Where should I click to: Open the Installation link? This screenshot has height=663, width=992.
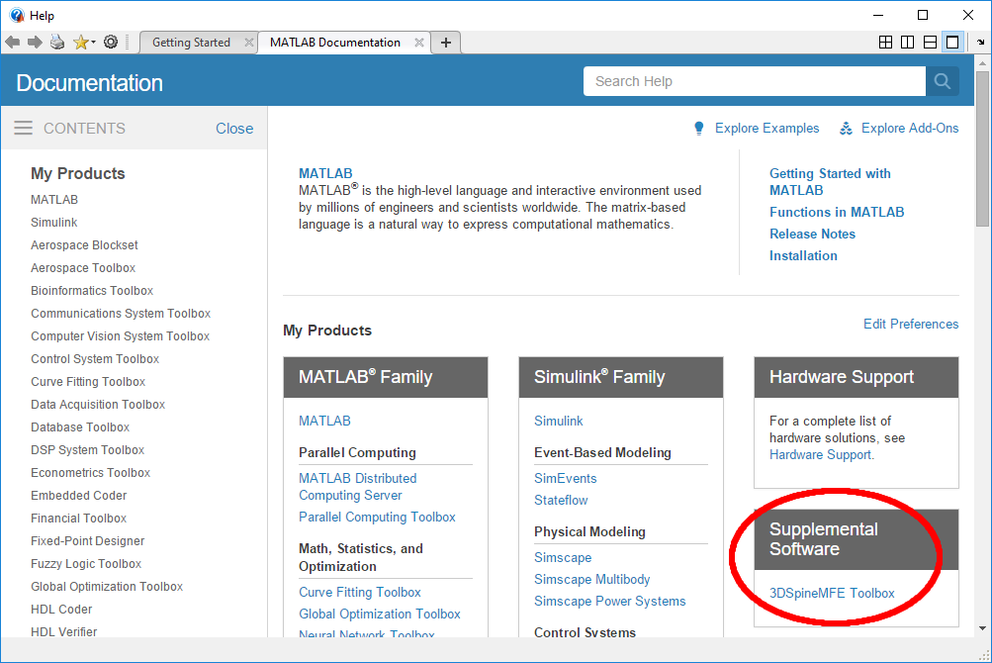point(803,256)
